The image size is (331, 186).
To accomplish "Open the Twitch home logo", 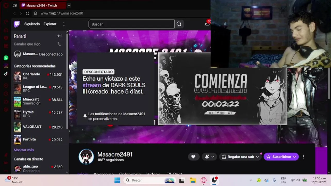I will click(17, 24).
